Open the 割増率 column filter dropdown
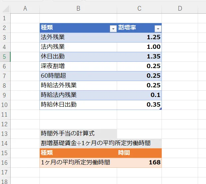This screenshot has width=206, height=184. point(158,29)
